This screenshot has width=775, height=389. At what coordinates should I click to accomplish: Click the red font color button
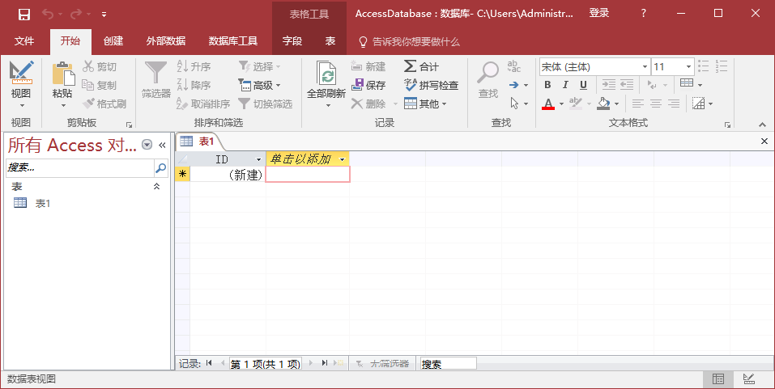pos(548,104)
